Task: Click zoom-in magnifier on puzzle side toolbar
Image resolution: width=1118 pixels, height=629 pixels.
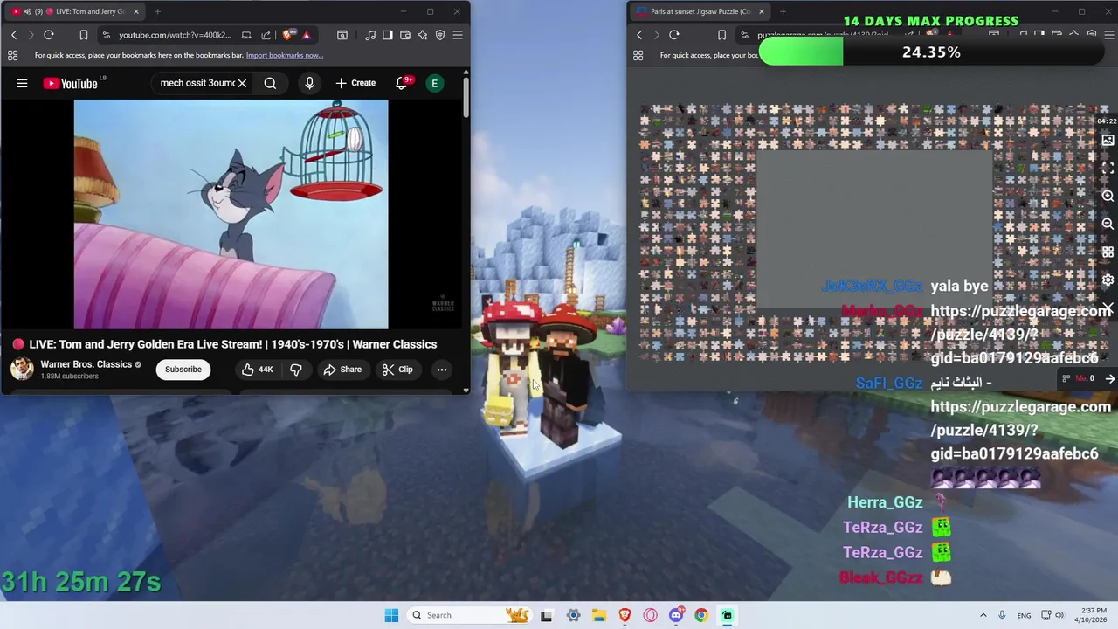Action: click(1108, 197)
